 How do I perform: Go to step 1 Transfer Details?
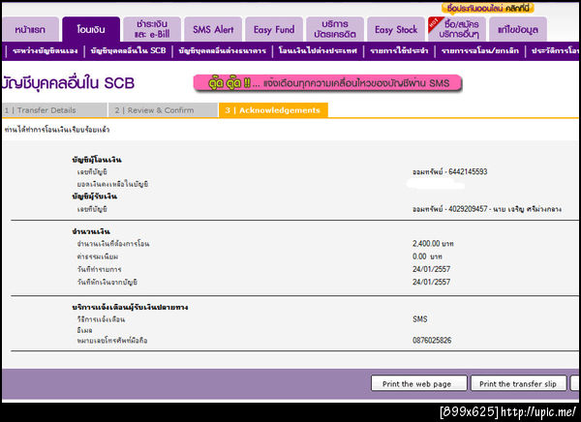point(54,110)
